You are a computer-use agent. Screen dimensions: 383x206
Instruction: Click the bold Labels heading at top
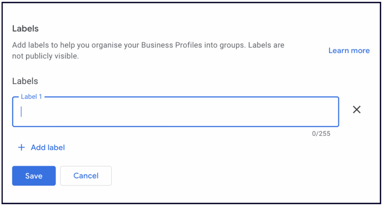(25, 28)
